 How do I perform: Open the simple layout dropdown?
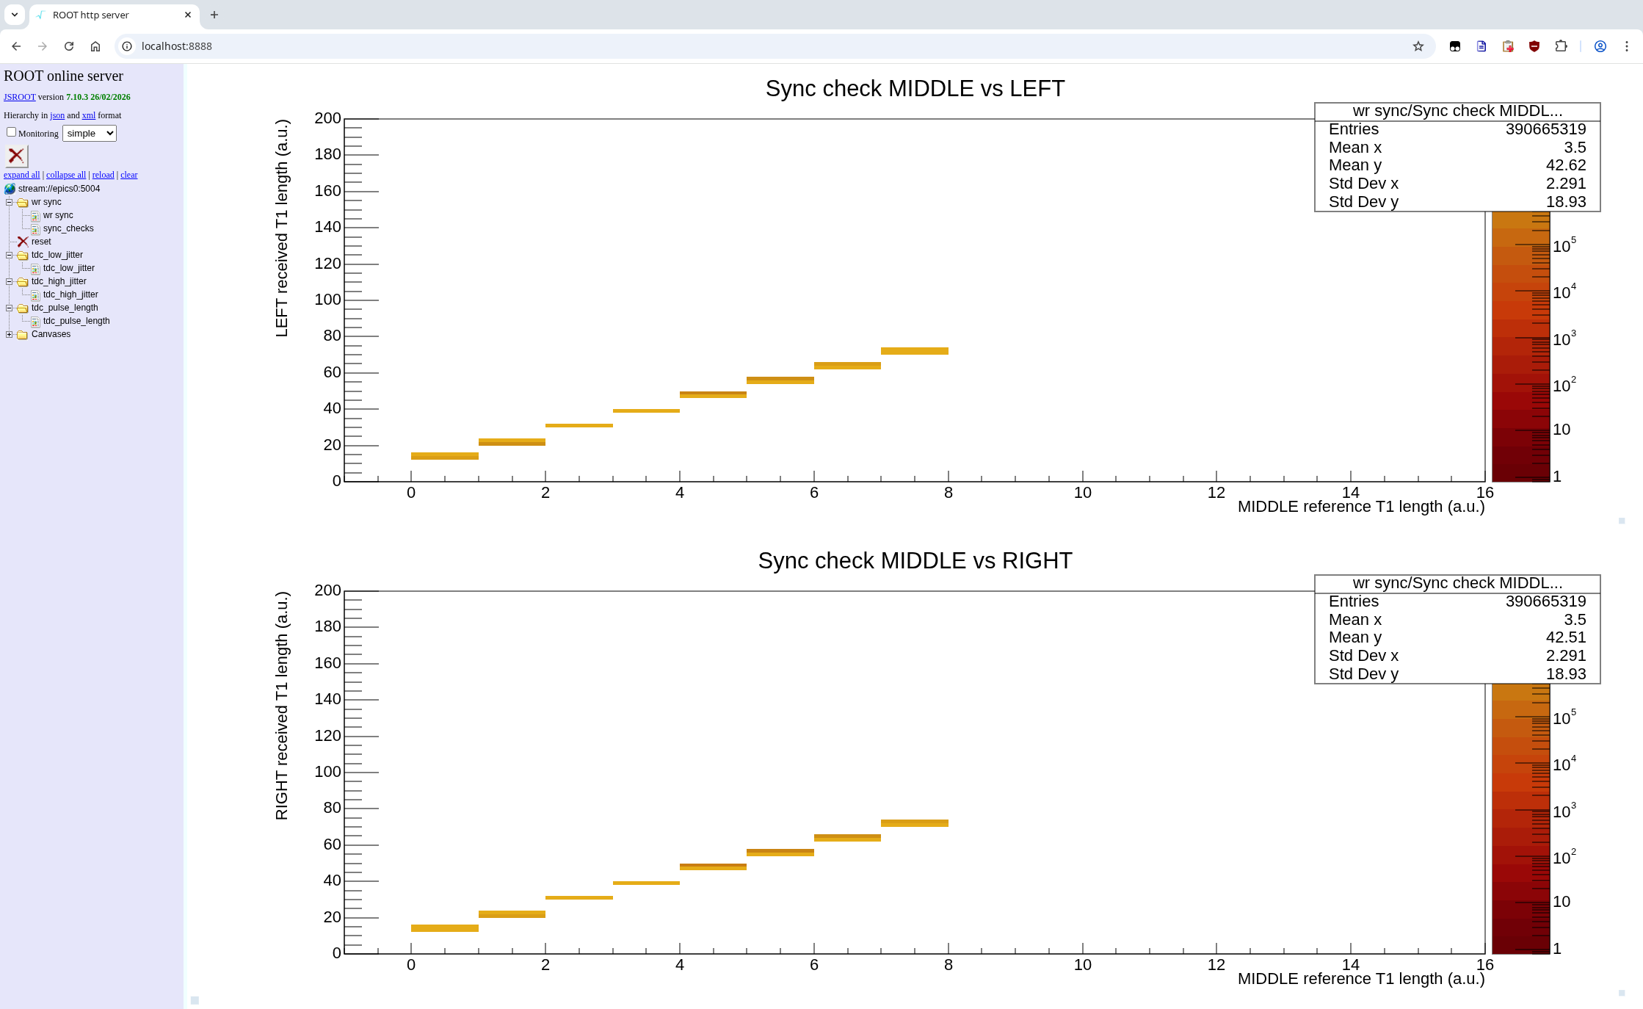coord(90,133)
